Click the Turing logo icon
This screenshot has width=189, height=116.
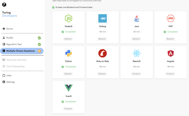(4, 5)
